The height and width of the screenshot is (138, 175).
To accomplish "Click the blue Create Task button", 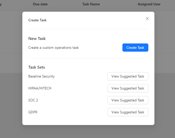I will 135,48.
